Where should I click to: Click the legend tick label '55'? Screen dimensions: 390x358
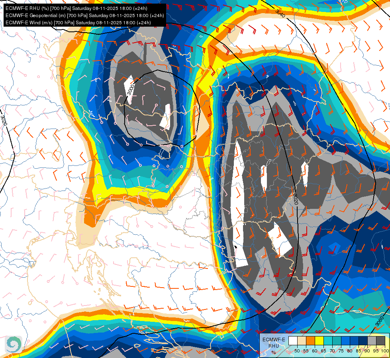(306, 351)
